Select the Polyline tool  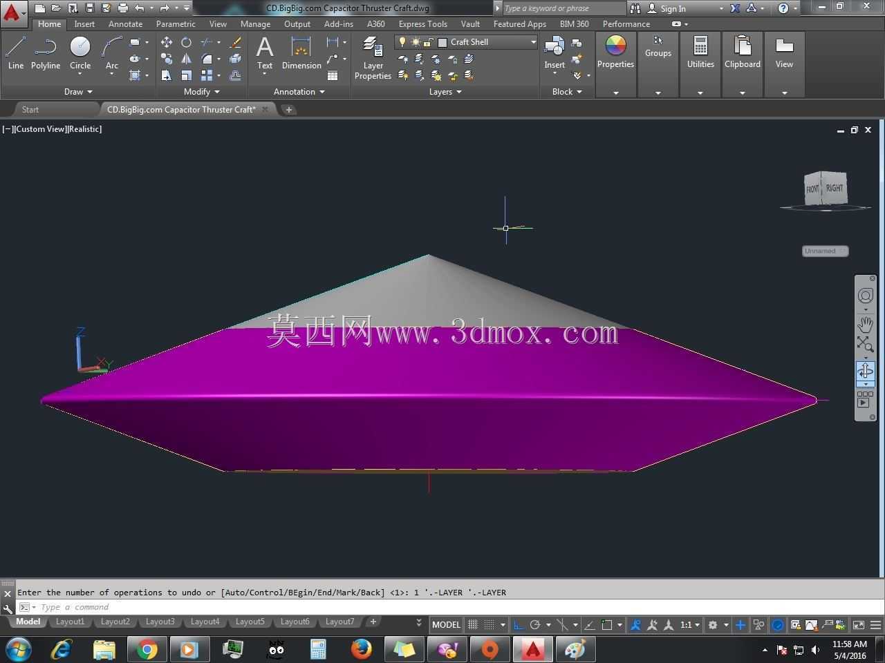coord(46,53)
